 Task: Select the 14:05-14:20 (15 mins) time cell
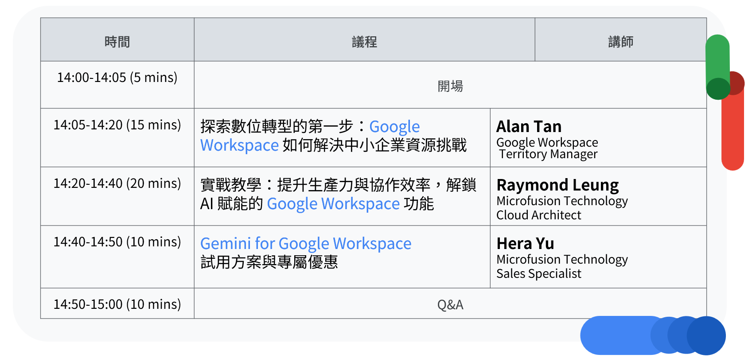coord(117,125)
